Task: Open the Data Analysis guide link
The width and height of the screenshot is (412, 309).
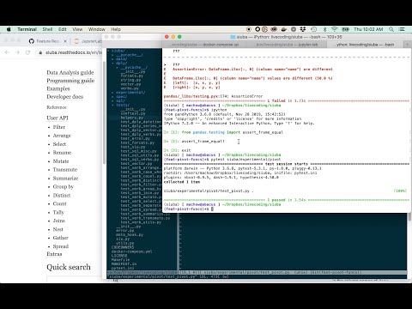Action: (x=70, y=73)
